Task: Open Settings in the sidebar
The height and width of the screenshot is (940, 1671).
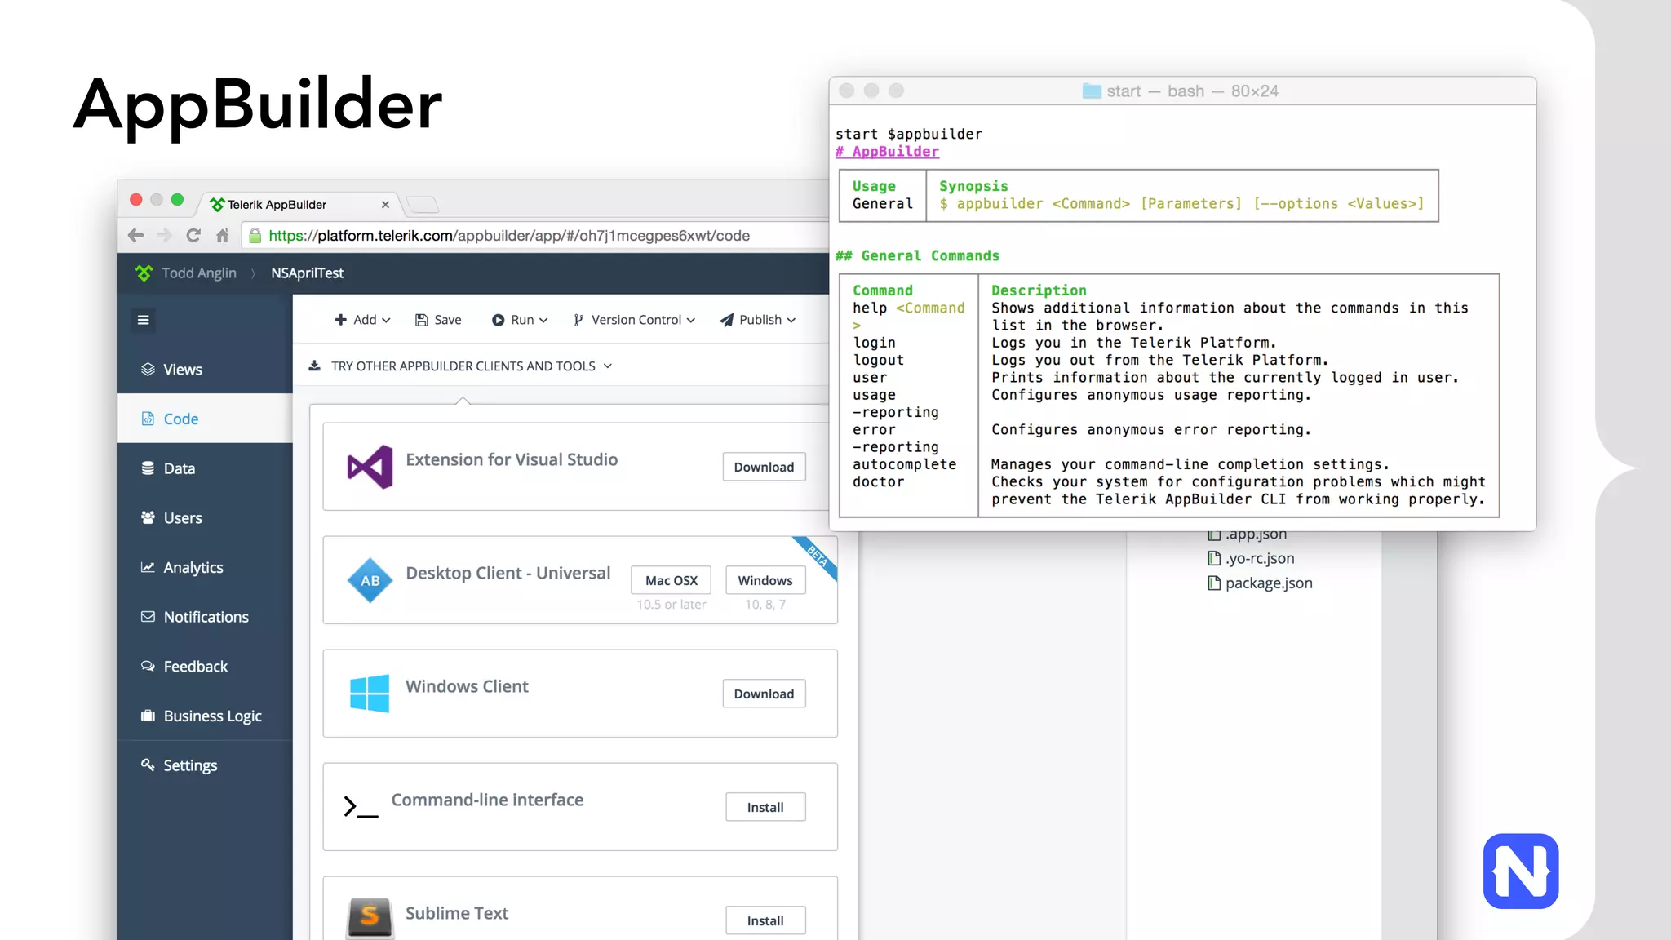Action: (205, 765)
